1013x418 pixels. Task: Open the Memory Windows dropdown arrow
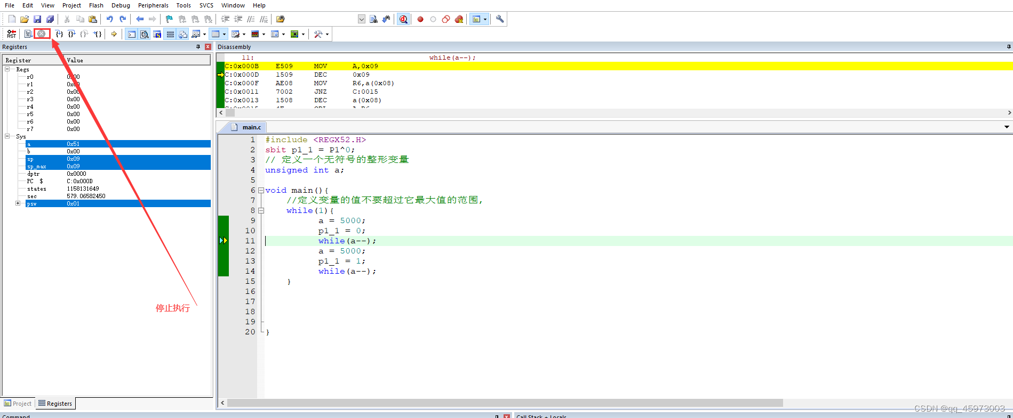click(x=225, y=34)
